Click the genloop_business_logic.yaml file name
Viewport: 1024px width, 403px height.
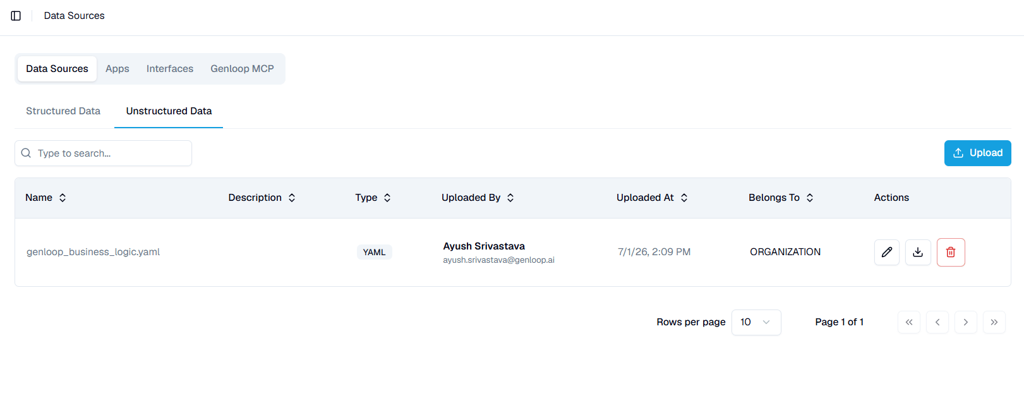pos(93,252)
